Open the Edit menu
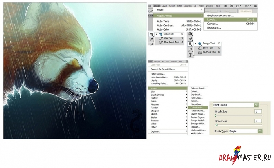This screenshot has width=274, height=168. tap(150, 6)
